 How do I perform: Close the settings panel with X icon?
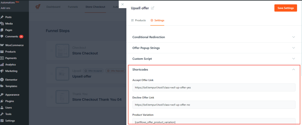pyautogui.click(x=122, y=4)
